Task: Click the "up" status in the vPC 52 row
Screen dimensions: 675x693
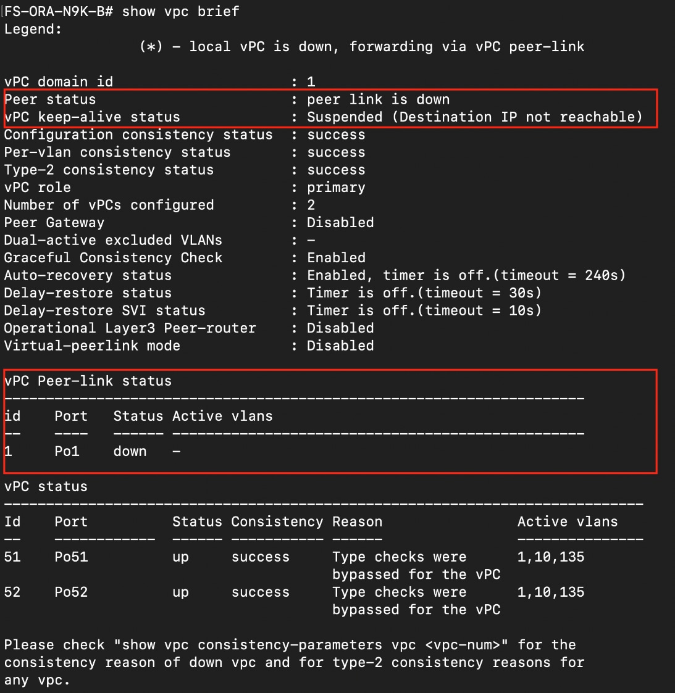Action: [180, 592]
